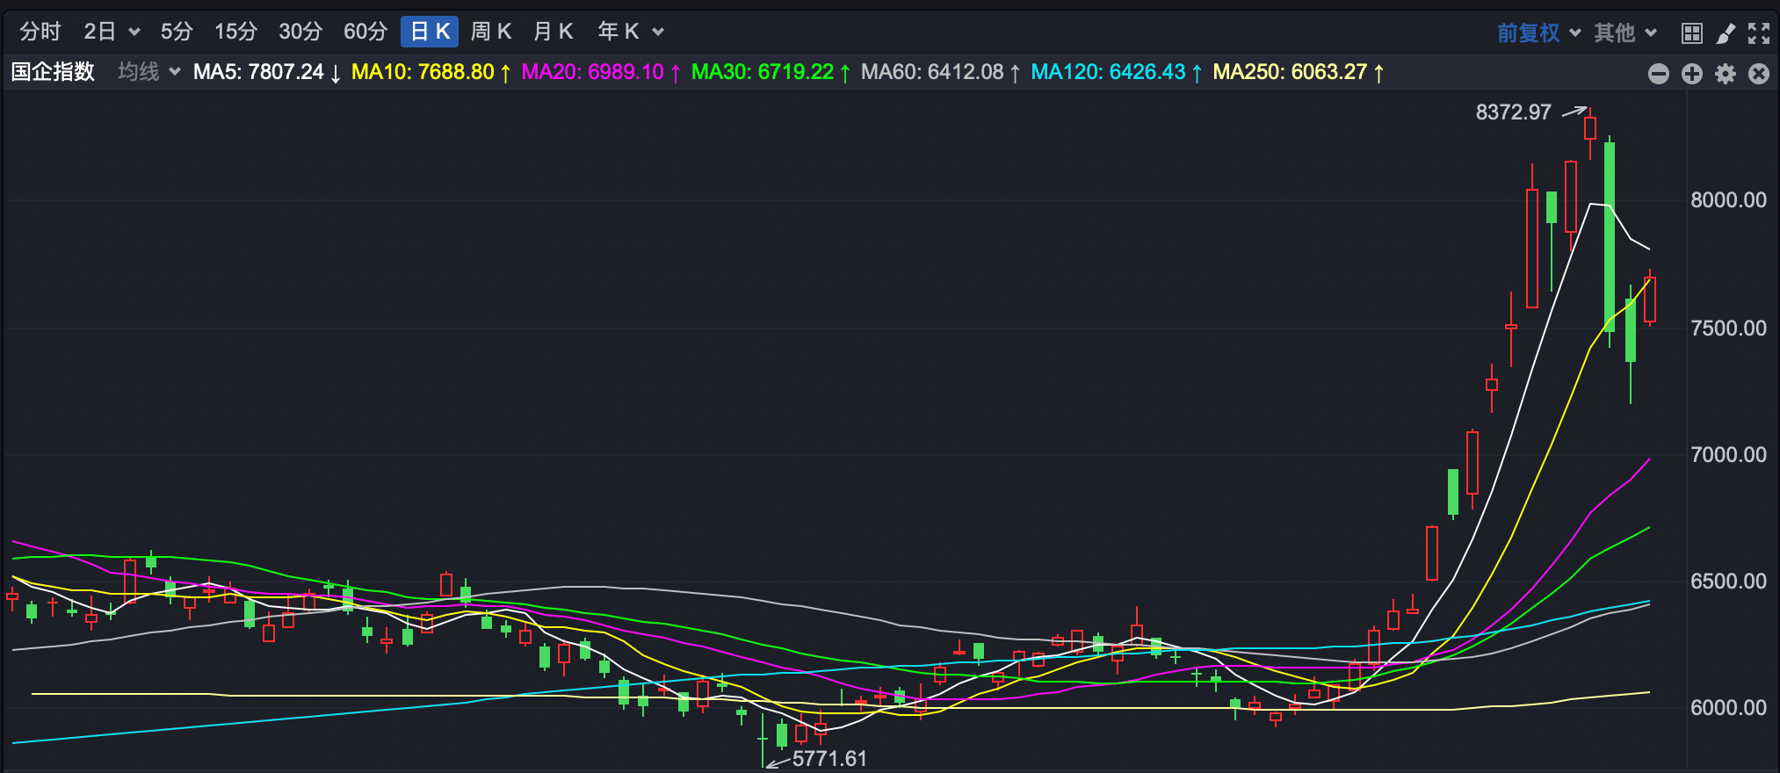
Task: Switch to the 月K monthly chart
Action: click(554, 32)
